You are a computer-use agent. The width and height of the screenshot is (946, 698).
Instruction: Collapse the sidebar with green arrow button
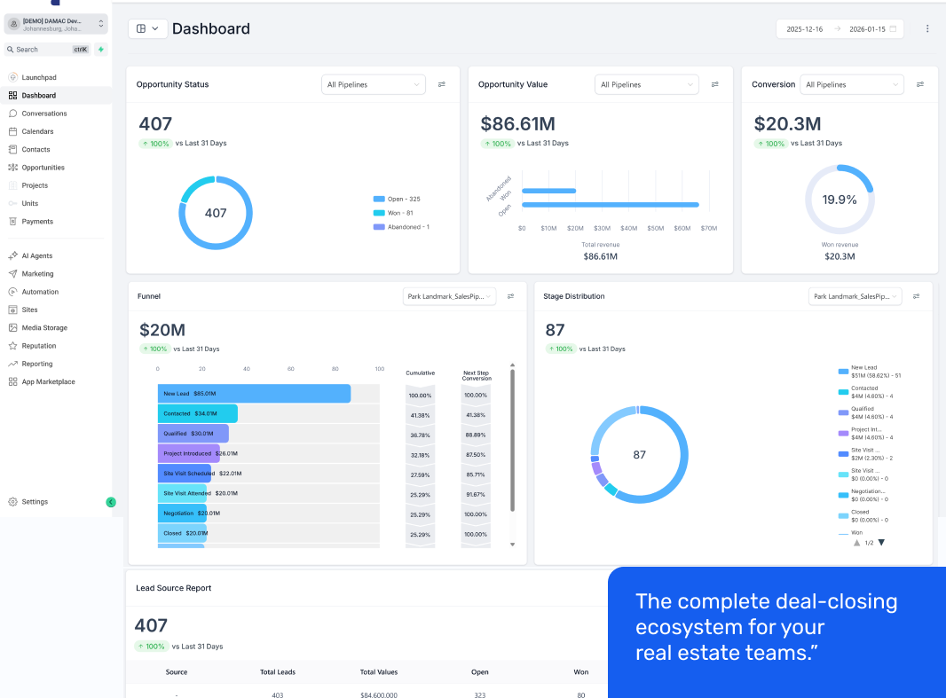[x=111, y=502]
